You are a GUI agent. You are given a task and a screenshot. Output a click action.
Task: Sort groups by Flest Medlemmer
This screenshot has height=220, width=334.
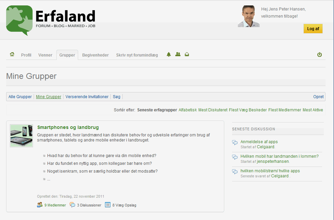coord(285,110)
